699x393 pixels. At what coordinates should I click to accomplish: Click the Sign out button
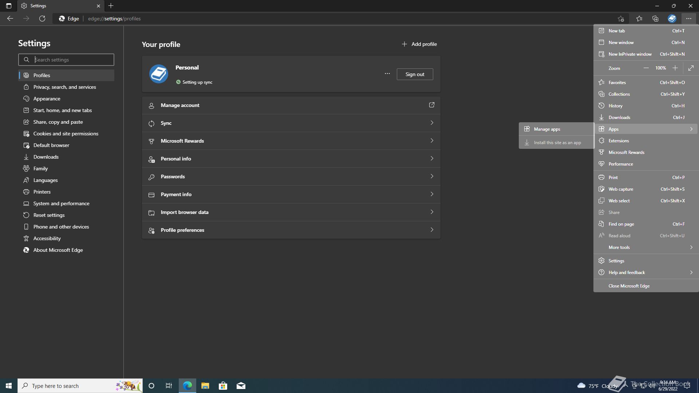415,74
